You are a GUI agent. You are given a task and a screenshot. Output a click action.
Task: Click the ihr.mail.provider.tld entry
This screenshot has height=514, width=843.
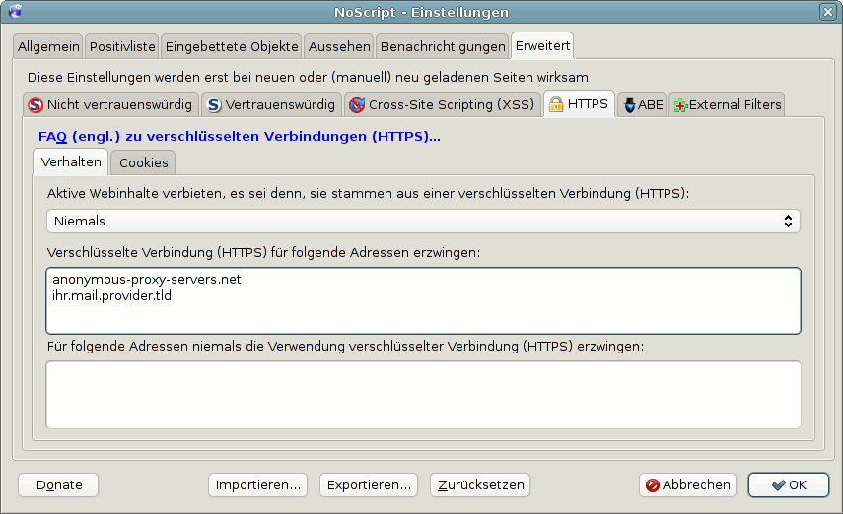click(x=111, y=296)
